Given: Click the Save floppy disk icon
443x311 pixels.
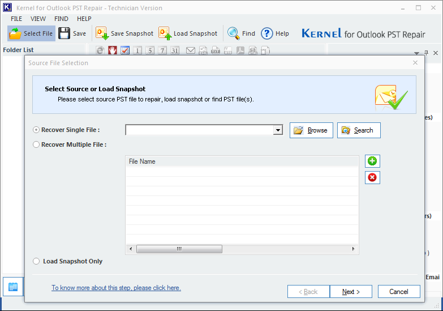Looking at the screenshot, I should 64,33.
